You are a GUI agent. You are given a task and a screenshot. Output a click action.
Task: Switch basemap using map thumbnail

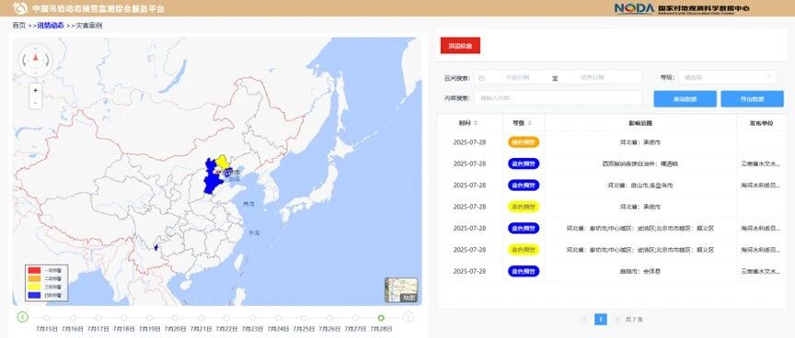(401, 289)
